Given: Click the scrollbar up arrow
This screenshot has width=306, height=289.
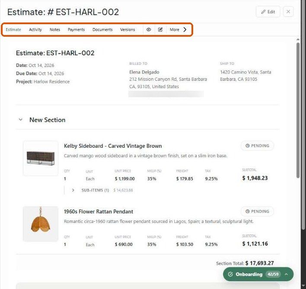Looking at the screenshot, I should click(x=298, y=39).
